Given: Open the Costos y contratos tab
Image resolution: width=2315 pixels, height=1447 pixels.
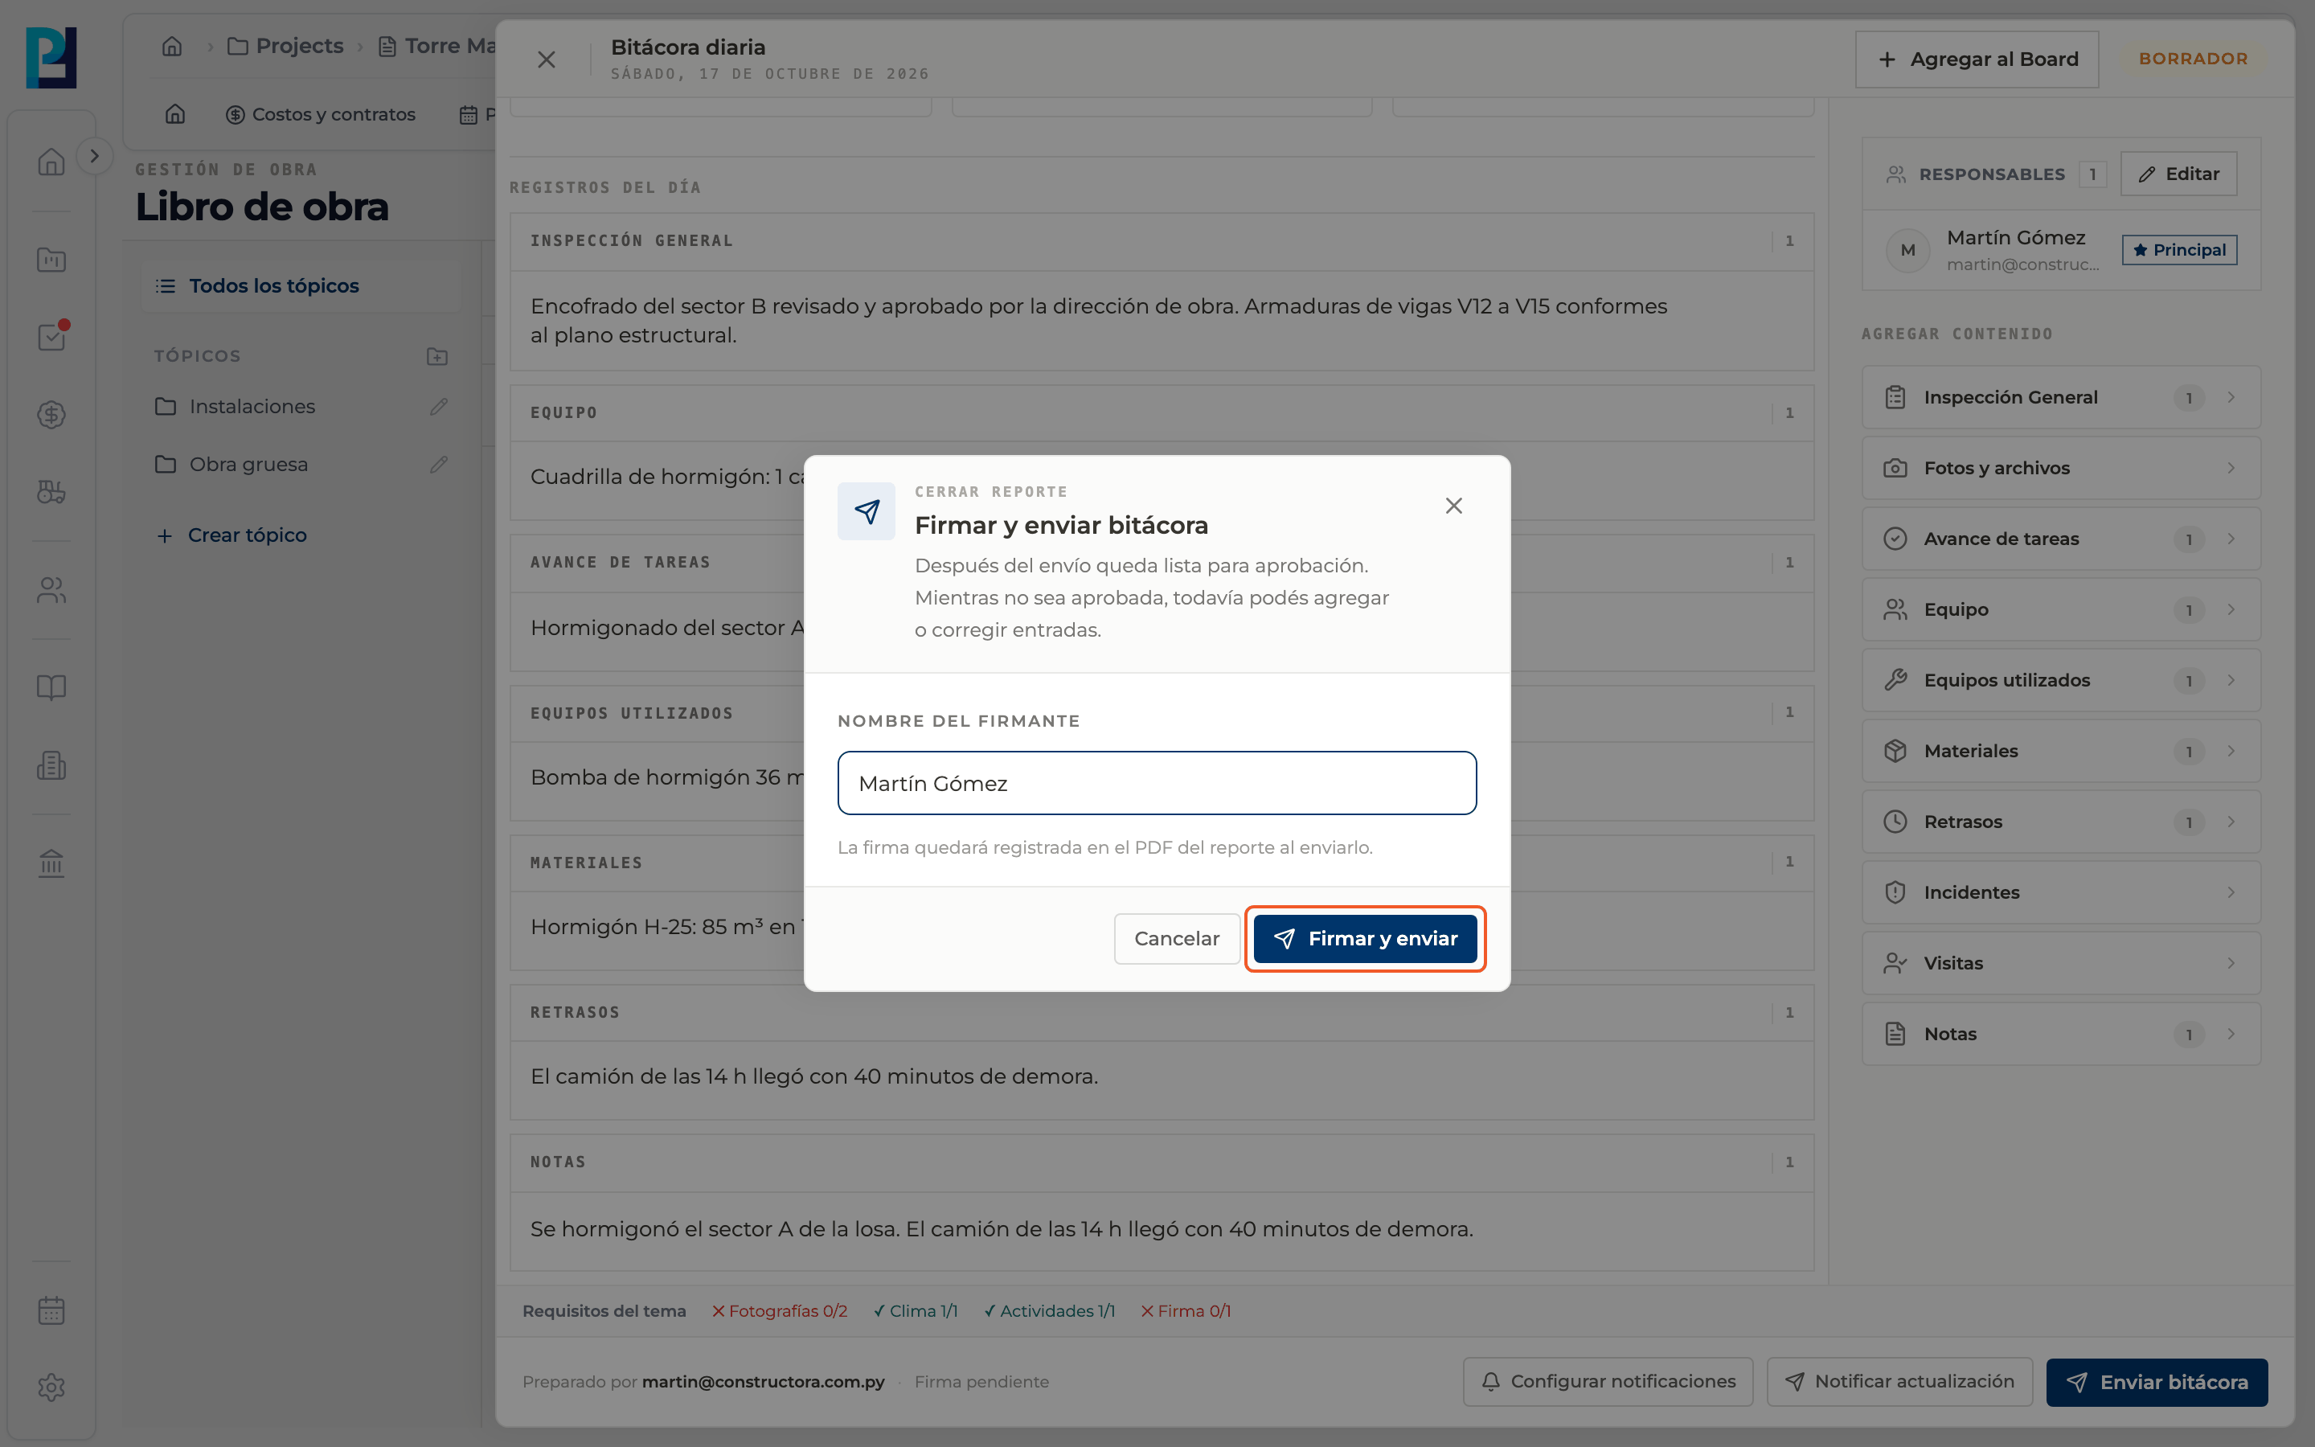Looking at the screenshot, I should pos(321,115).
